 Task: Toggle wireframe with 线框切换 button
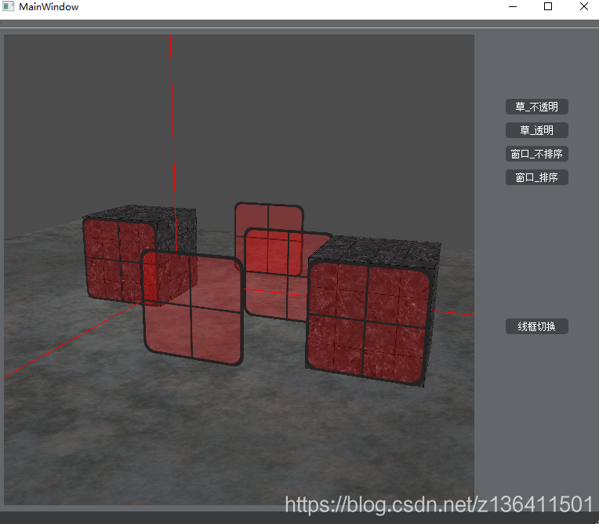tap(537, 326)
